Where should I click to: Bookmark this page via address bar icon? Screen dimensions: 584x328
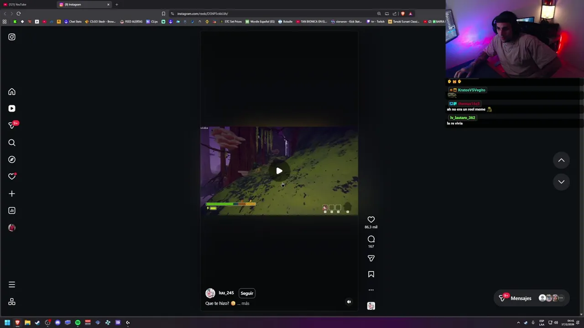pos(163,14)
